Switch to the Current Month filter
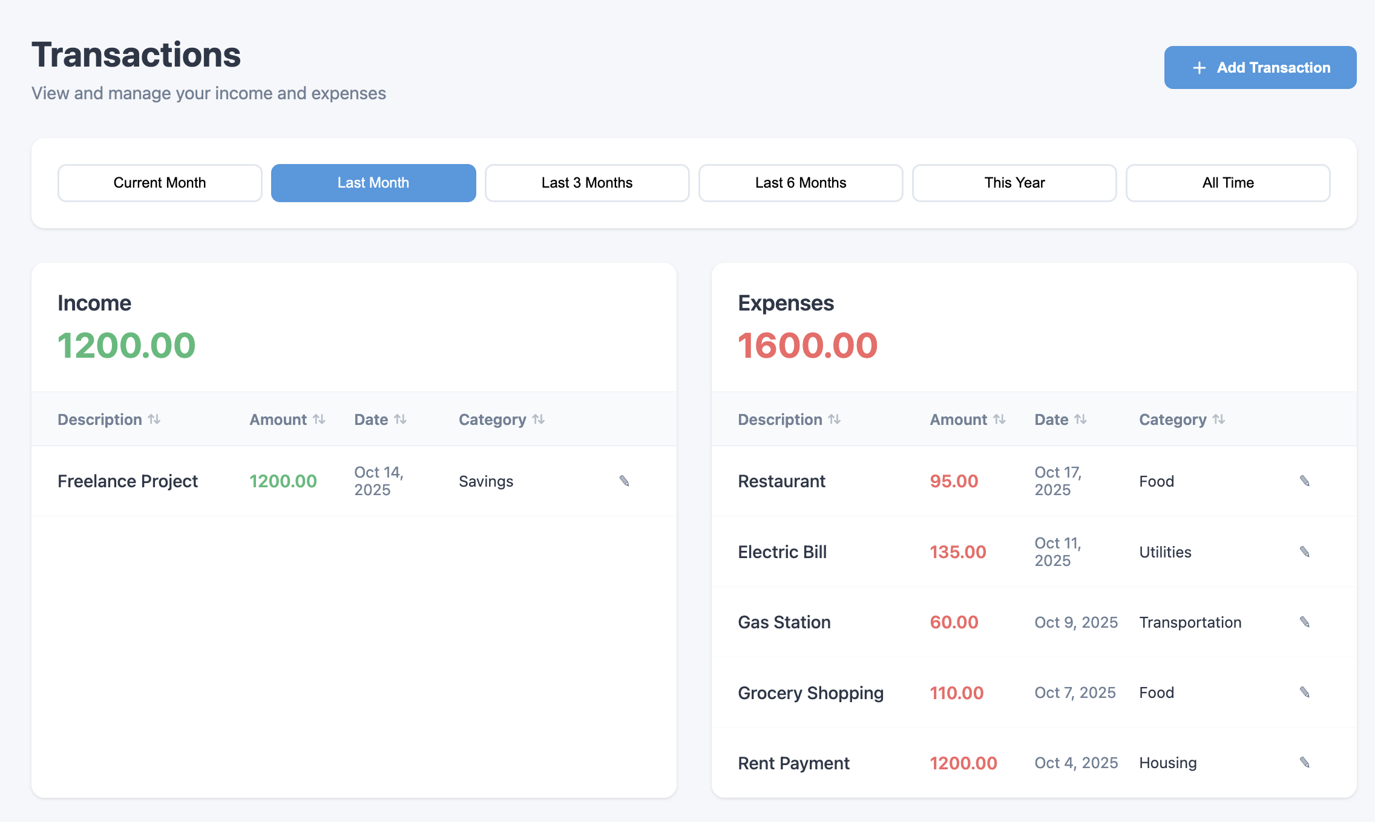The height and width of the screenshot is (822, 1375). coord(160,183)
